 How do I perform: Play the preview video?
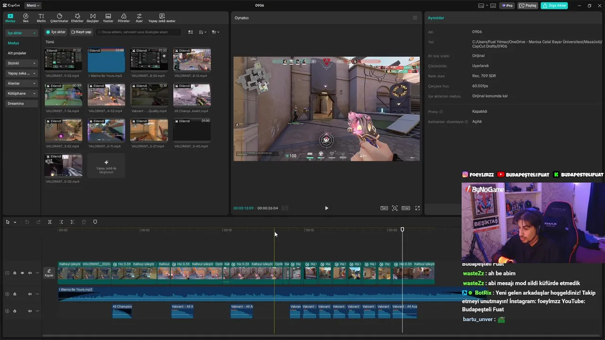click(326, 208)
